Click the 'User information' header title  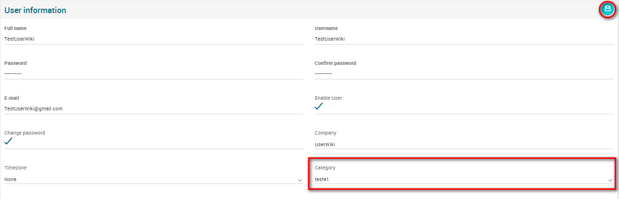pos(35,10)
